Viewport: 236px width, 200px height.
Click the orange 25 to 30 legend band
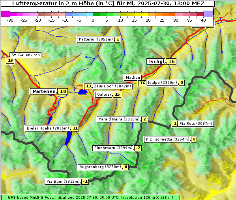tap(169, 14)
